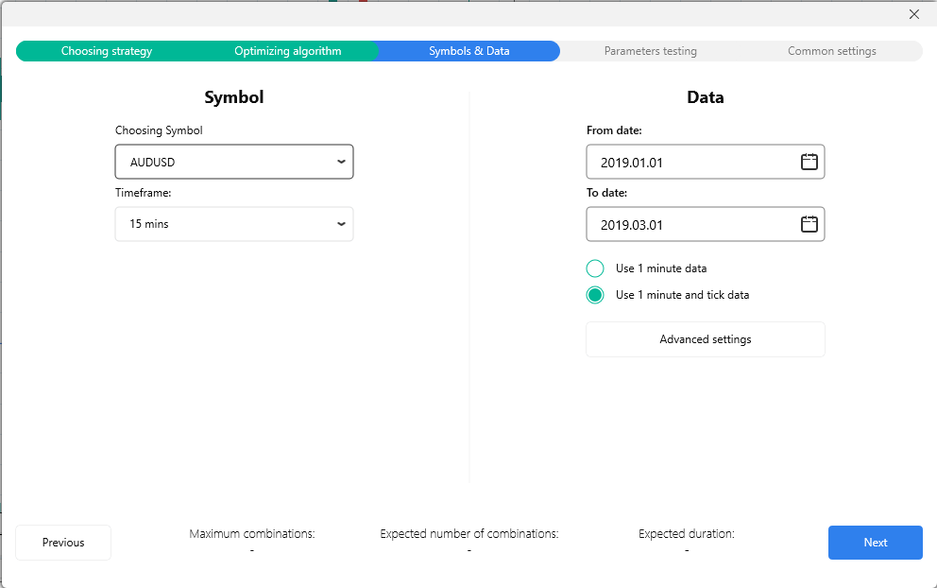Jump to the Parameters testing step
This screenshot has width=937, height=588.
click(650, 51)
